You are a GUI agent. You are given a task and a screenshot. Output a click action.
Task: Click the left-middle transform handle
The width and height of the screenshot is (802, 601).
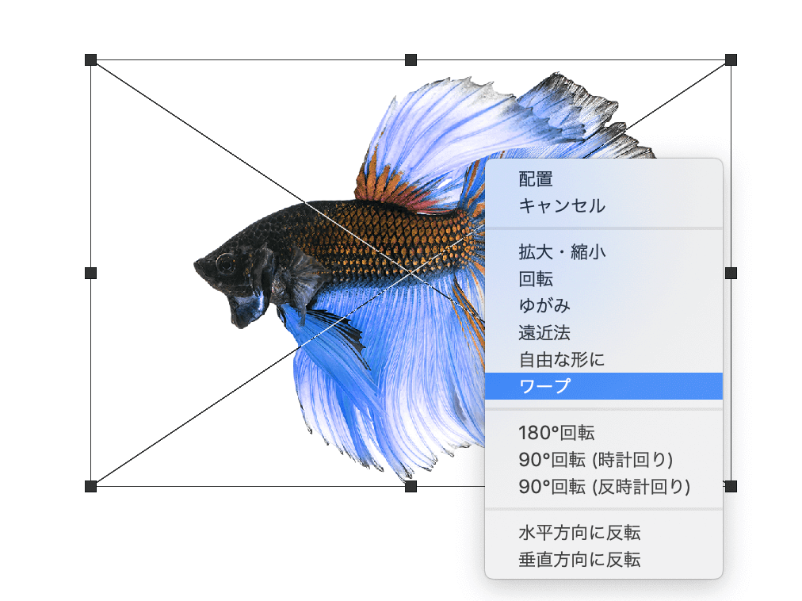pyautogui.click(x=90, y=273)
